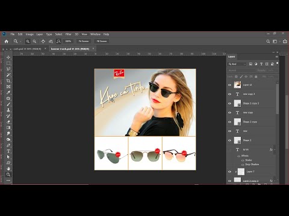
Task: Open the Window menu
Action: tap(95, 34)
